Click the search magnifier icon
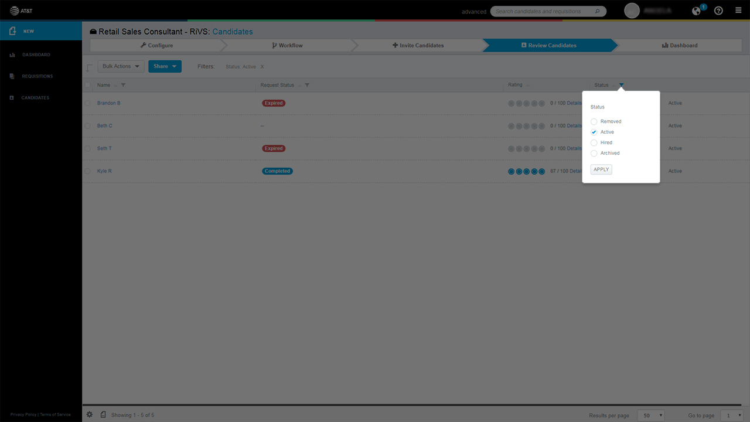Image resolution: width=750 pixels, height=422 pixels. (x=597, y=11)
